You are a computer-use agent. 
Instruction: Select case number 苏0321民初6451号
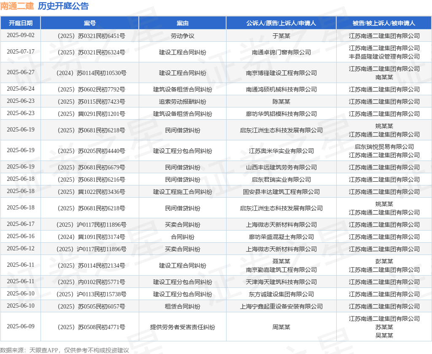[92, 36]
